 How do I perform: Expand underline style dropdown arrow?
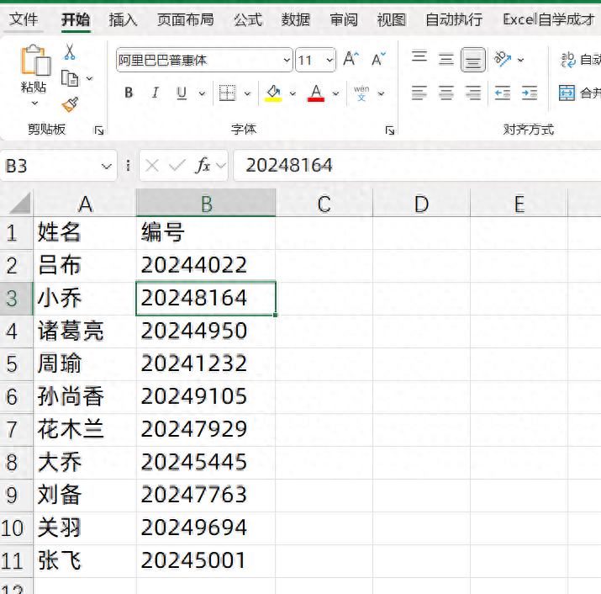(202, 93)
